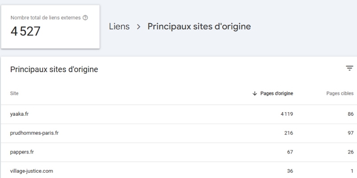Image resolution: width=357 pixels, height=178 pixels.
Task: Go back to Liens in the breadcrumb
Action: pyautogui.click(x=119, y=27)
